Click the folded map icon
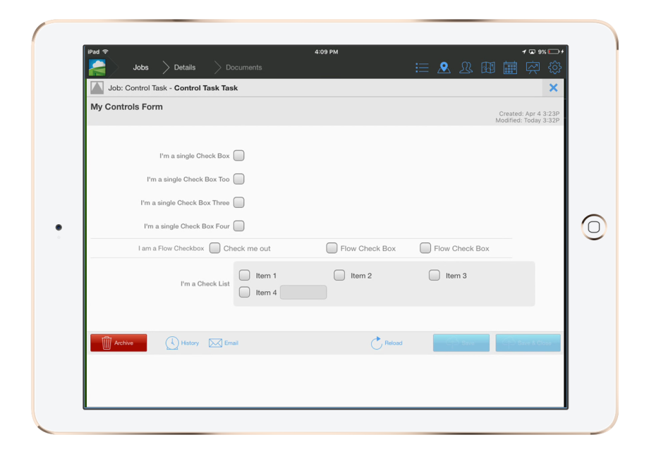The width and height of the screenshot is (649, 454). pos(488,67)
